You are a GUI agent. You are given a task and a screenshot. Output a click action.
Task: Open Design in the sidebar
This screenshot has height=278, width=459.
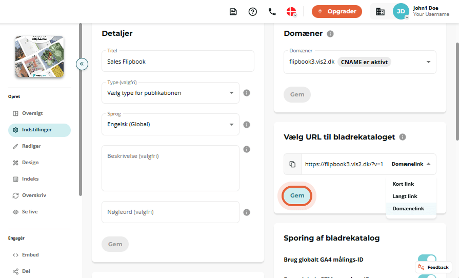39,163
